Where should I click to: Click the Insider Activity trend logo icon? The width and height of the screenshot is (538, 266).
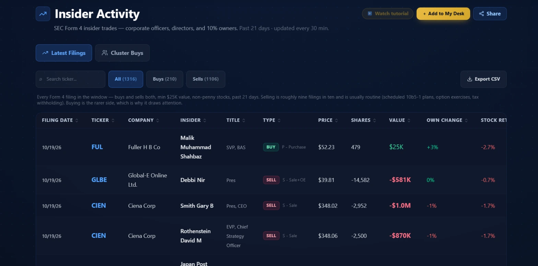43,14
